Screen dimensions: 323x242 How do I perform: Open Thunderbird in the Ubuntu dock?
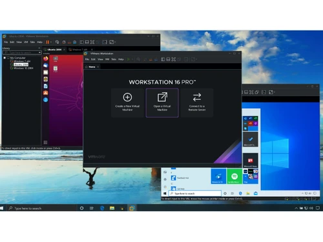click(46, 65)
